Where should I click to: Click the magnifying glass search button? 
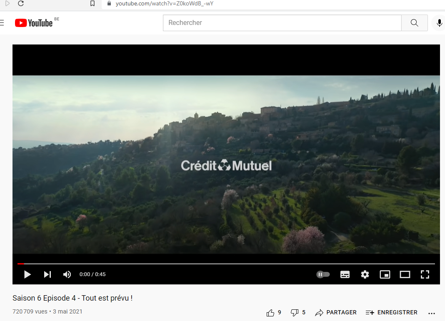click(414, 23)
